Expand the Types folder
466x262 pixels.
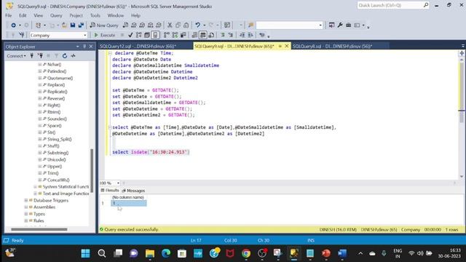(x=26, y=214)
